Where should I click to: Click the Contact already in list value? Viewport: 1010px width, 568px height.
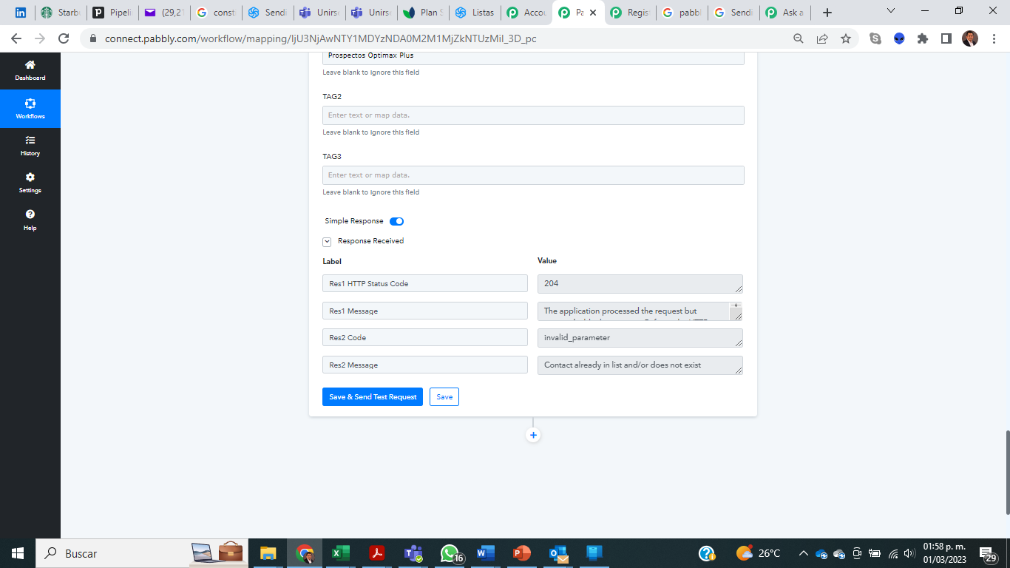pos(640,365)
